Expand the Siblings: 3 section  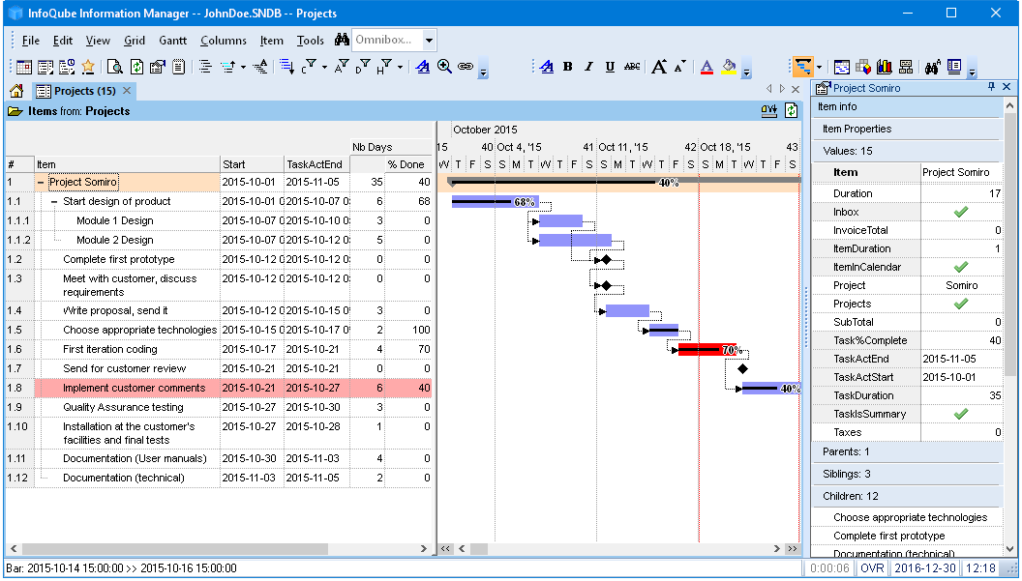[907, 474]
